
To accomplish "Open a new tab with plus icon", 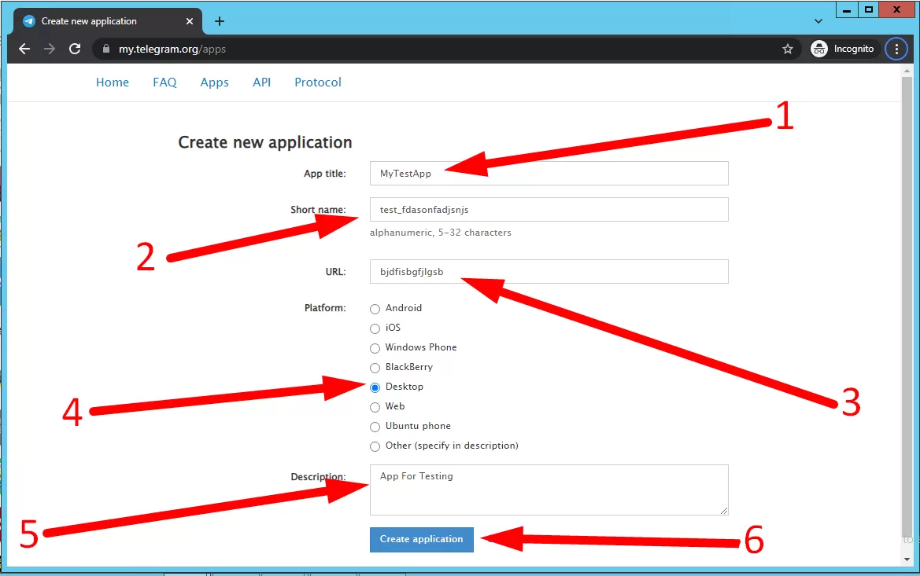I will [220, 21].
